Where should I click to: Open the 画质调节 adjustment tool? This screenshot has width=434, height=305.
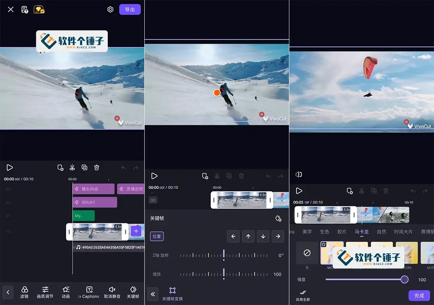(x=45, y=292)
